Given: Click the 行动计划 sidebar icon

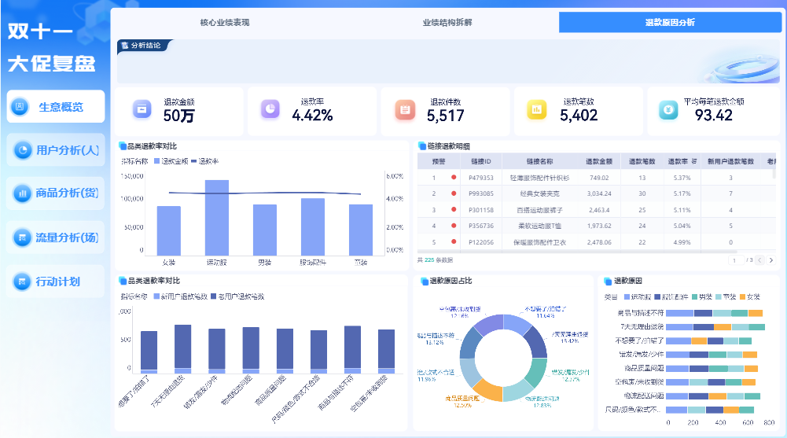Looking at the screenshot, I should click(x=22, y=282).
